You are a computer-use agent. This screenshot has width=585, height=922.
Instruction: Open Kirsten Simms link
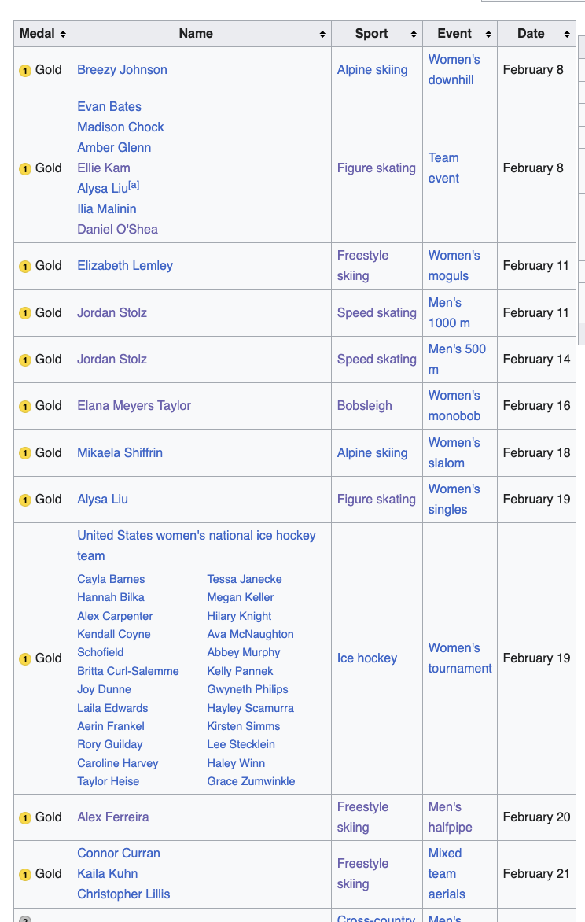[244, 727]
